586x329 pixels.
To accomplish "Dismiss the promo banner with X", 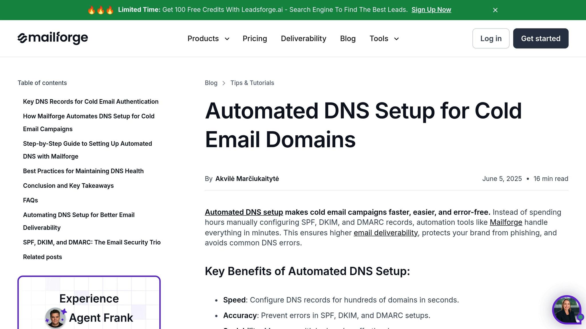I will (x=495, y=10).
